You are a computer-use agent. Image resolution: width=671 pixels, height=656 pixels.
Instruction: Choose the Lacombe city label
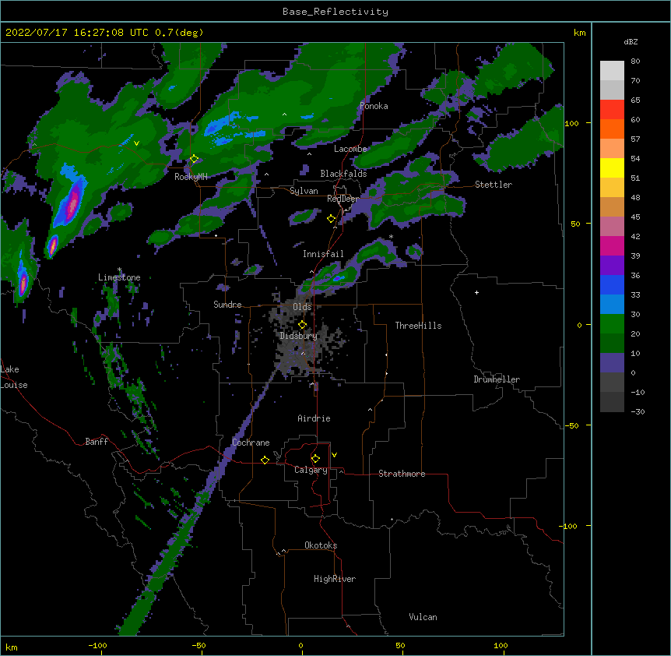click(x=350, y=149)
